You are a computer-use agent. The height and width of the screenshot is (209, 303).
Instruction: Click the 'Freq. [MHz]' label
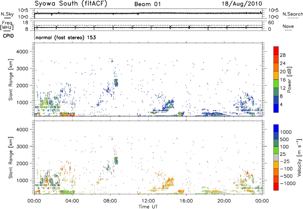coord(7,25)
